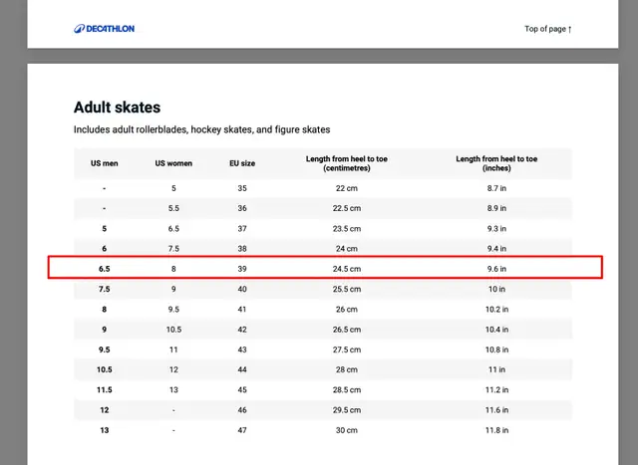
Task: Click the 9.6 in cell
Action: 496,269
